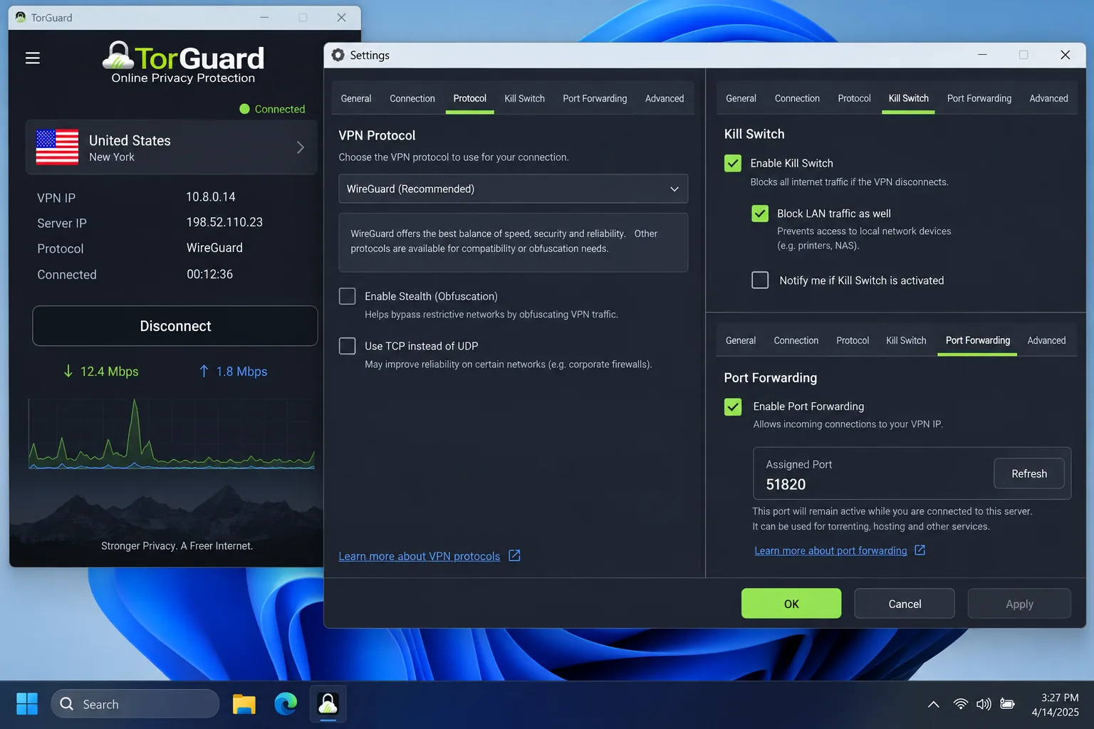This screenshot has height=729, width=1094.
Task: Toggle Enable Stealth (Obfuscation) checkbox
Action: pyautogui.click(x=348, y=296)
